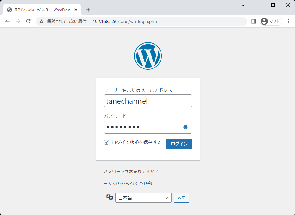Close the WordPress login tab
Screen dimensions: 295x215
point(76,10)
